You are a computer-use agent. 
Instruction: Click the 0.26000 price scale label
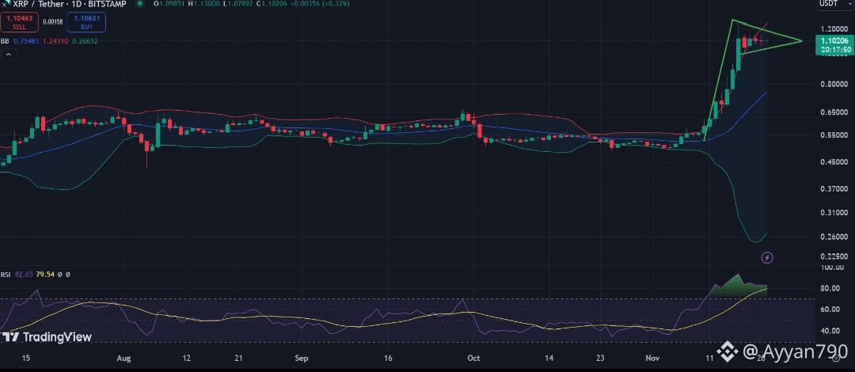point(835,237)
